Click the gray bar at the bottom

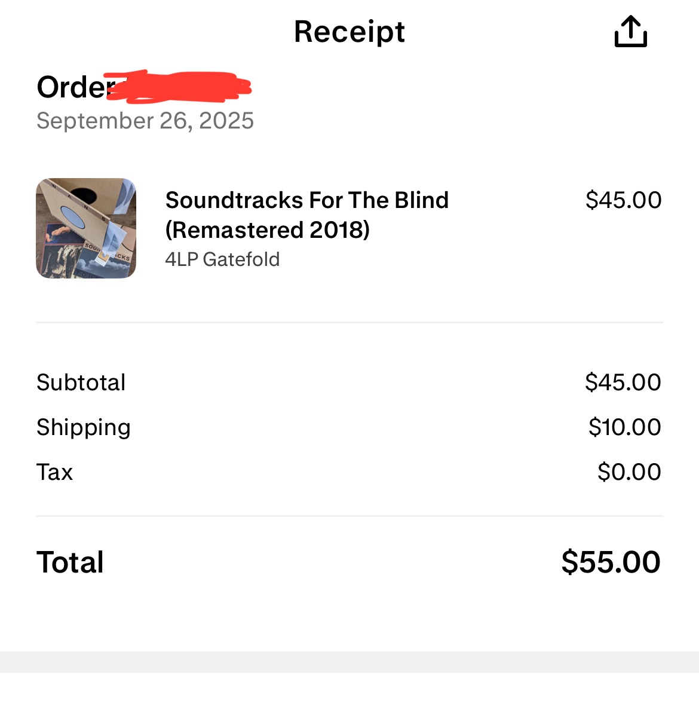click(349, 662)
